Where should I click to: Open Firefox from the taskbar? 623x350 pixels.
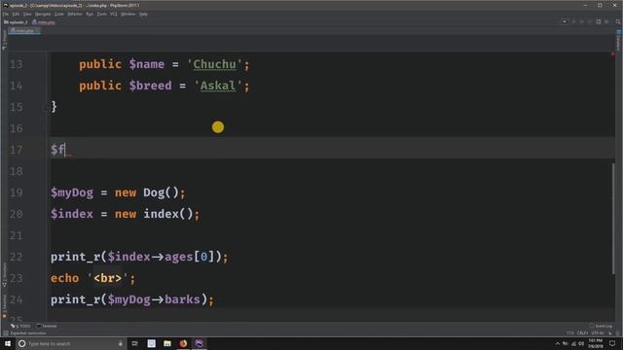(183, 343)
